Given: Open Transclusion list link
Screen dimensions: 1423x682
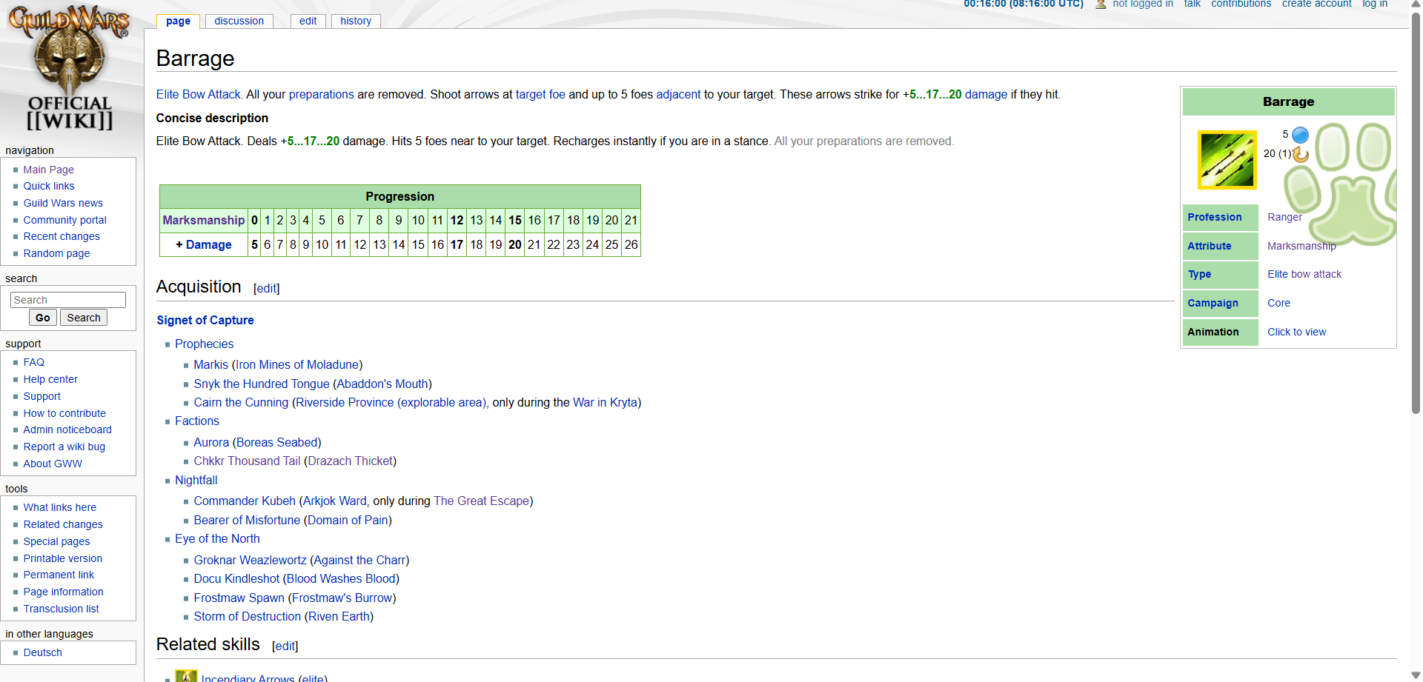Looking at the screenshot, I should click(x=61, y=609).
